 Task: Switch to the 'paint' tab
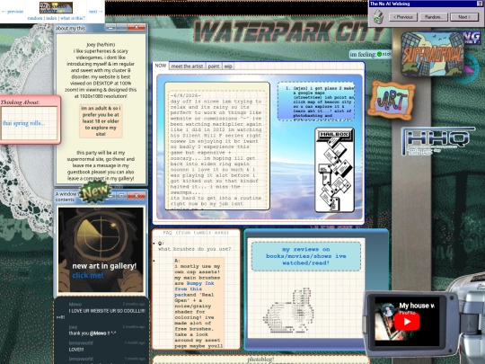214,66
